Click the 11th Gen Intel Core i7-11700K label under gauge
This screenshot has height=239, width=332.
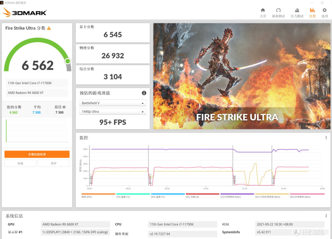point(37,83)
